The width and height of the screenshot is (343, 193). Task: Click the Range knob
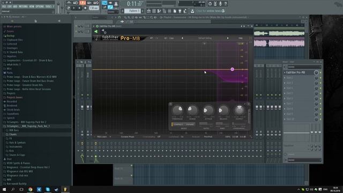point(192,110)
